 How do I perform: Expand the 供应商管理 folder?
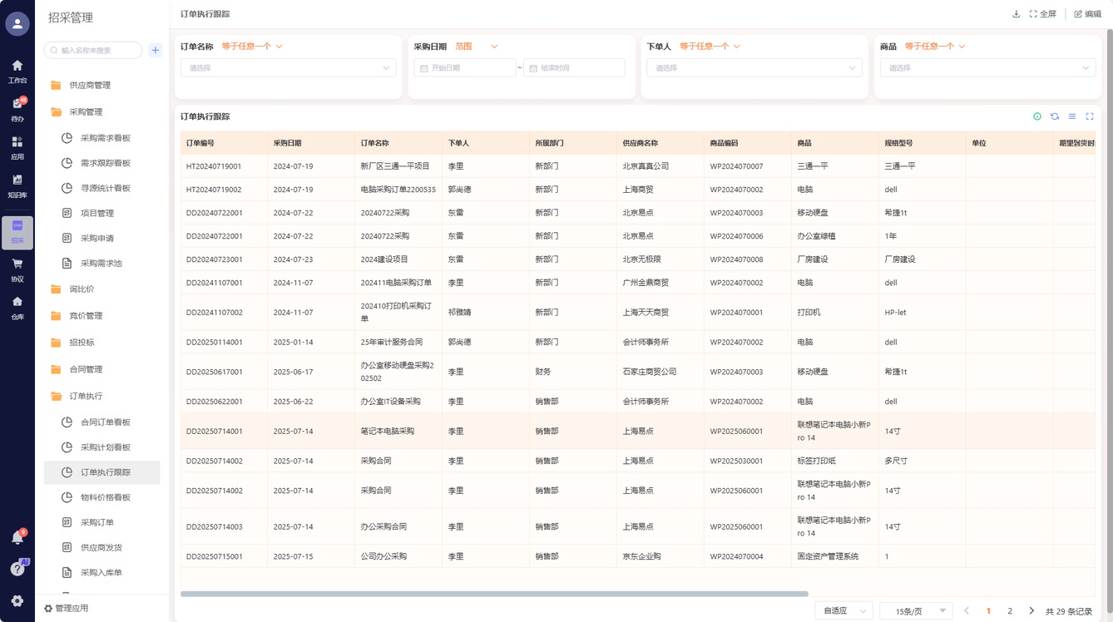click(x=90, y=86)
